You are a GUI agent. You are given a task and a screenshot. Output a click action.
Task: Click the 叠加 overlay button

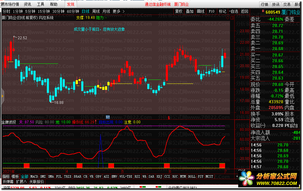[190, 11]
